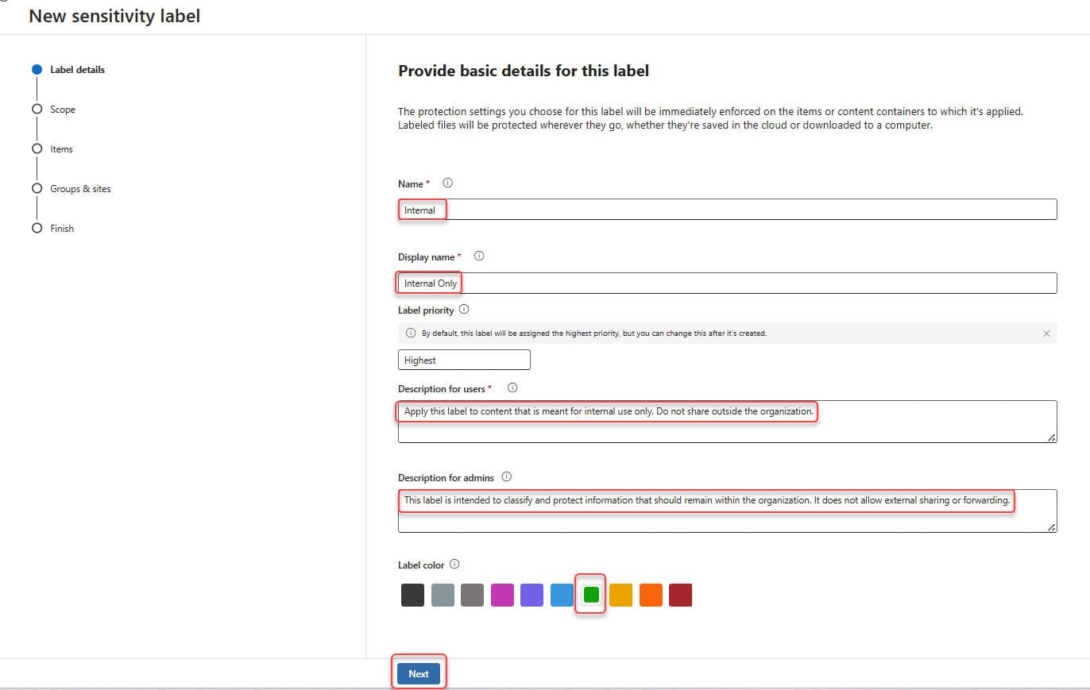Click info icon next to Name label
This screenshot has width=1090, height=690.
click(447, 183)
